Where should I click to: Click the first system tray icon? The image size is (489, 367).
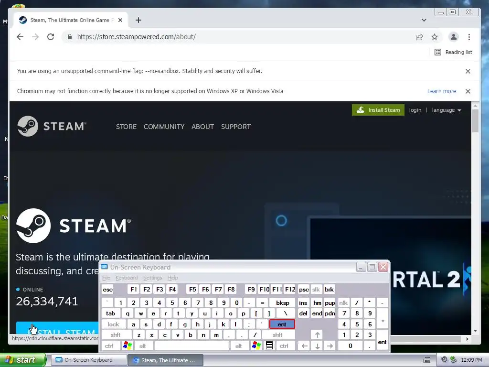445,360
